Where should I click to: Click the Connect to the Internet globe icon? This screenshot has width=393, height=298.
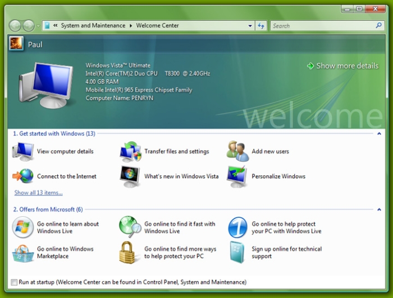pyautogui.click(x=23, y=176)
